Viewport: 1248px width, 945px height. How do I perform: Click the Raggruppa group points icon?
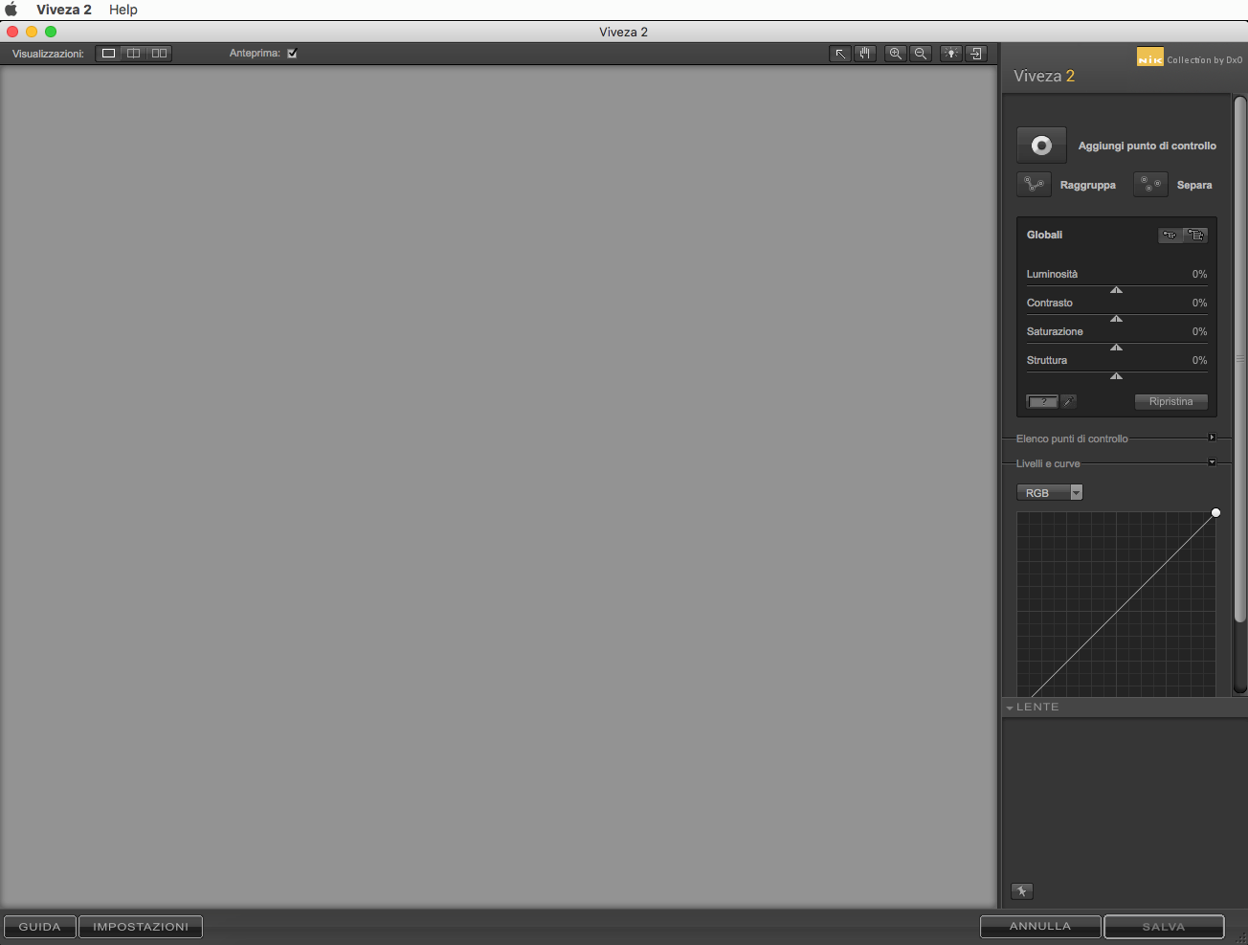coord(1034,185)
